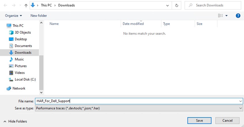
Task: Click the music note icon
Action: coord(11,59)
